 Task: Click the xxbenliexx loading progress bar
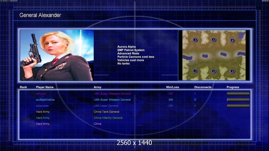pos(238,106)
